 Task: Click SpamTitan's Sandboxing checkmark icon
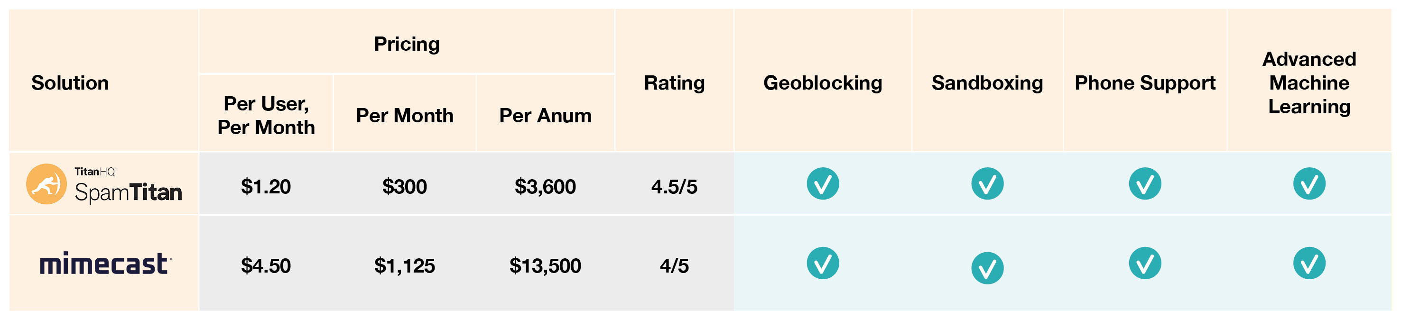(987, 184)
